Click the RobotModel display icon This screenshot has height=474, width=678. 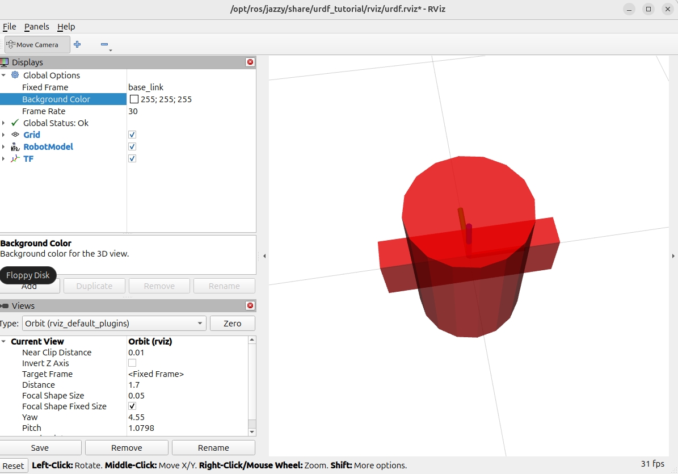click(x=15, y=146)
